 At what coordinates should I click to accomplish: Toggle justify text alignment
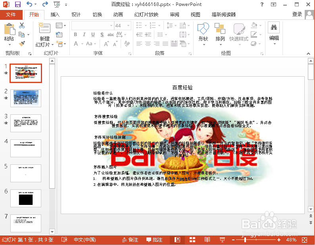[x=165, y=44]
